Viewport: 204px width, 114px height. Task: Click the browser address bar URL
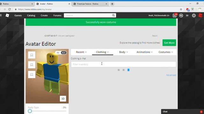[35, 9]
